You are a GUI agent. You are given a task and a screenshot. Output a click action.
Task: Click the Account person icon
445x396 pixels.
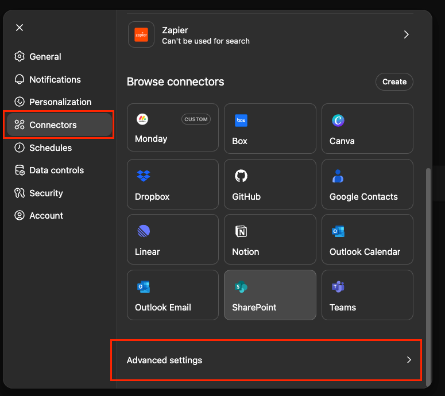point(20,216)
